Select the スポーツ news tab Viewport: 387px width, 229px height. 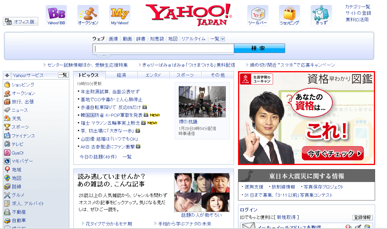185,75
